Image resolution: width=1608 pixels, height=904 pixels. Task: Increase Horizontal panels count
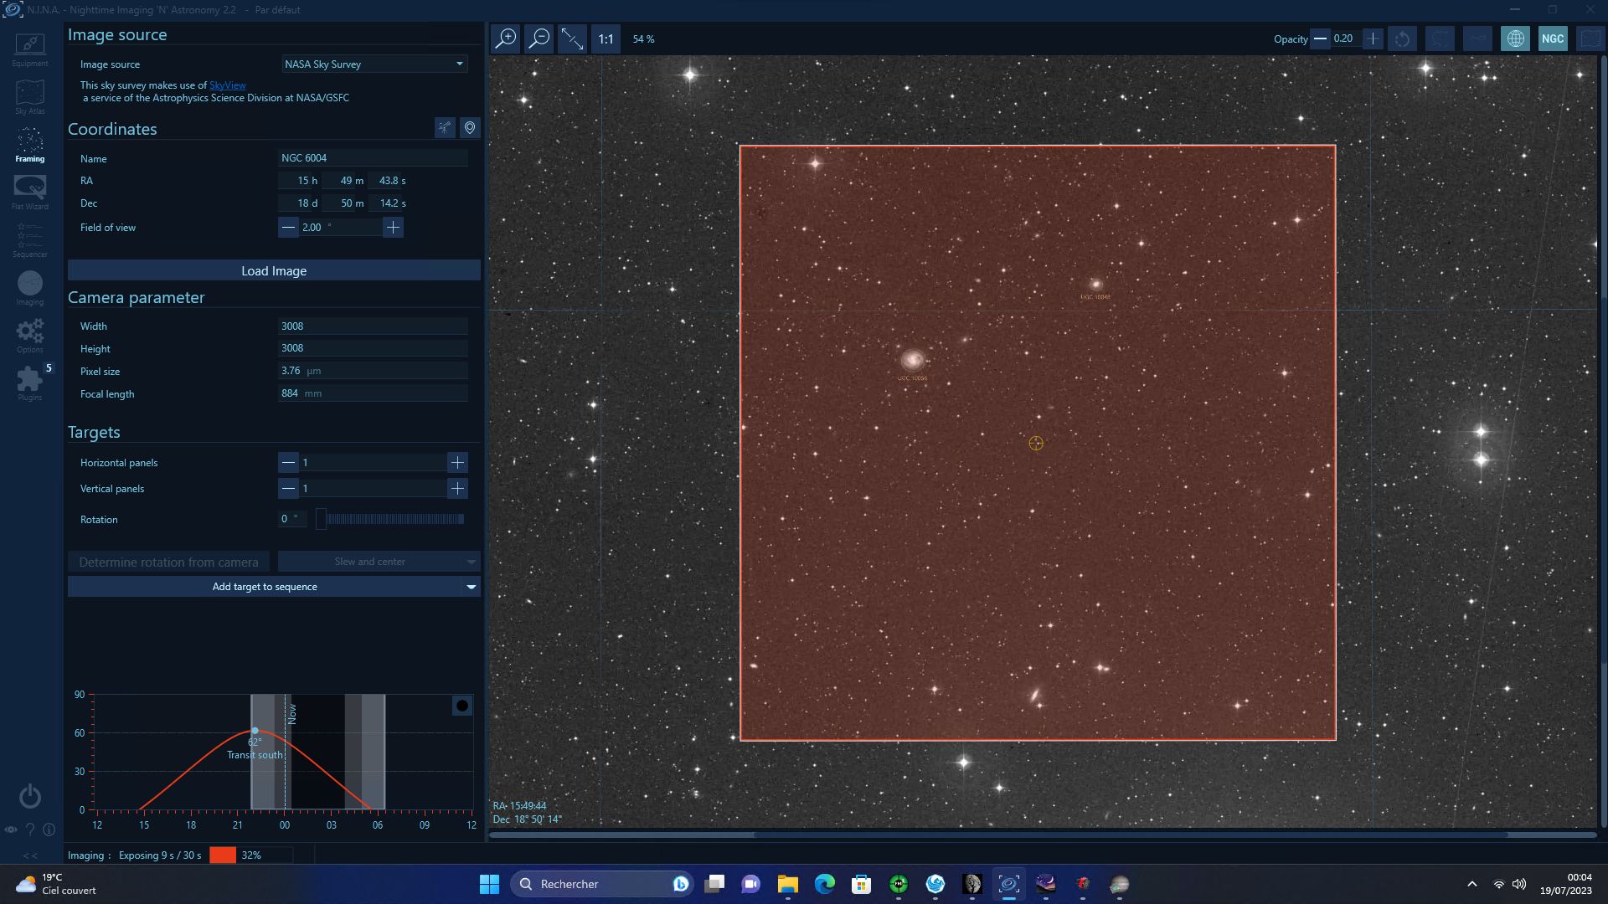pyautogui.click(x=457, y=462)
